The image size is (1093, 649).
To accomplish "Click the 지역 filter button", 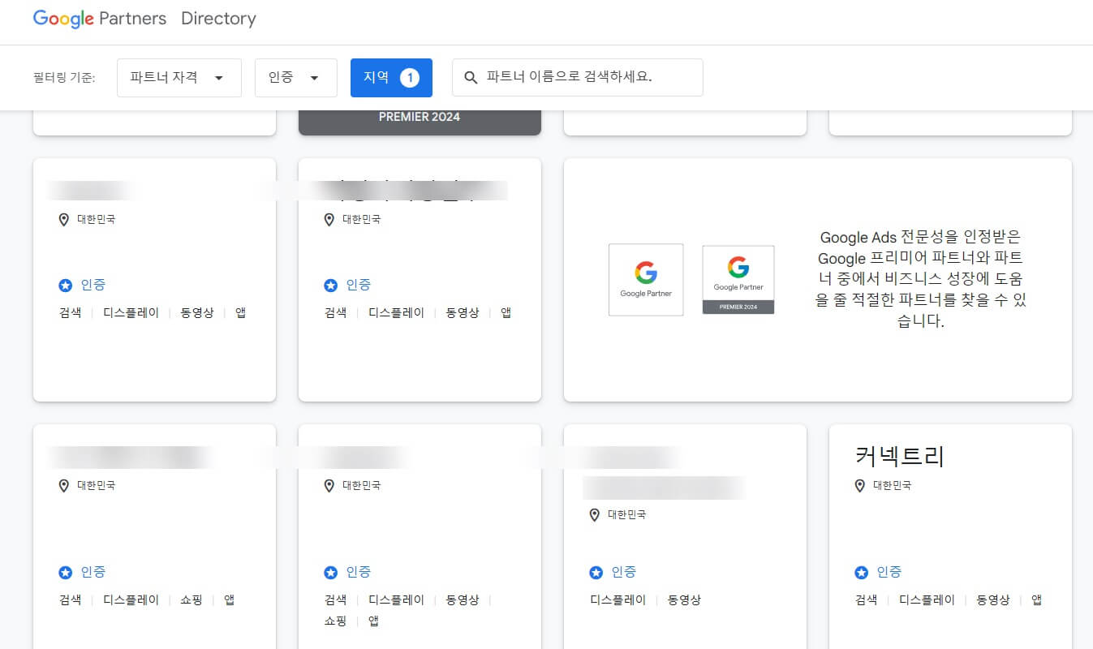I will (391, 78).
